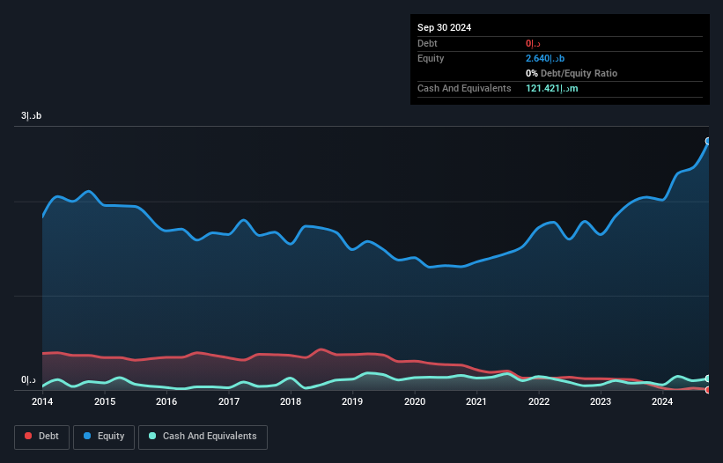The image size is (723, 463).
Task: Click the Sep 30 2024 tooltip date
Action: (445, 27)
